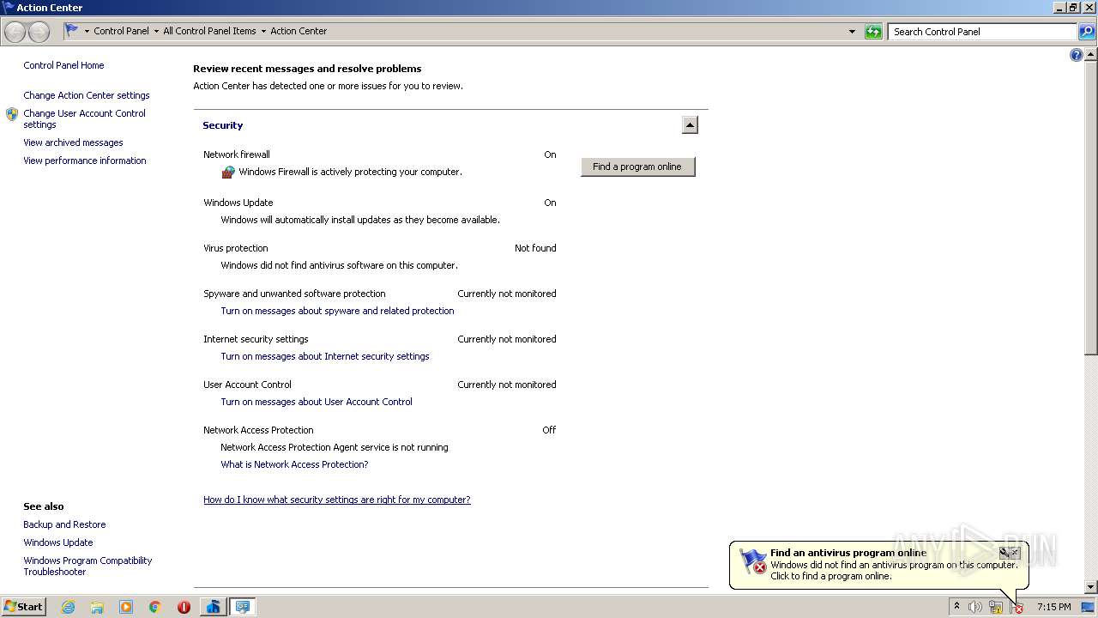
Task: Open What is Network Access Protection link
Action: (294, 464)
